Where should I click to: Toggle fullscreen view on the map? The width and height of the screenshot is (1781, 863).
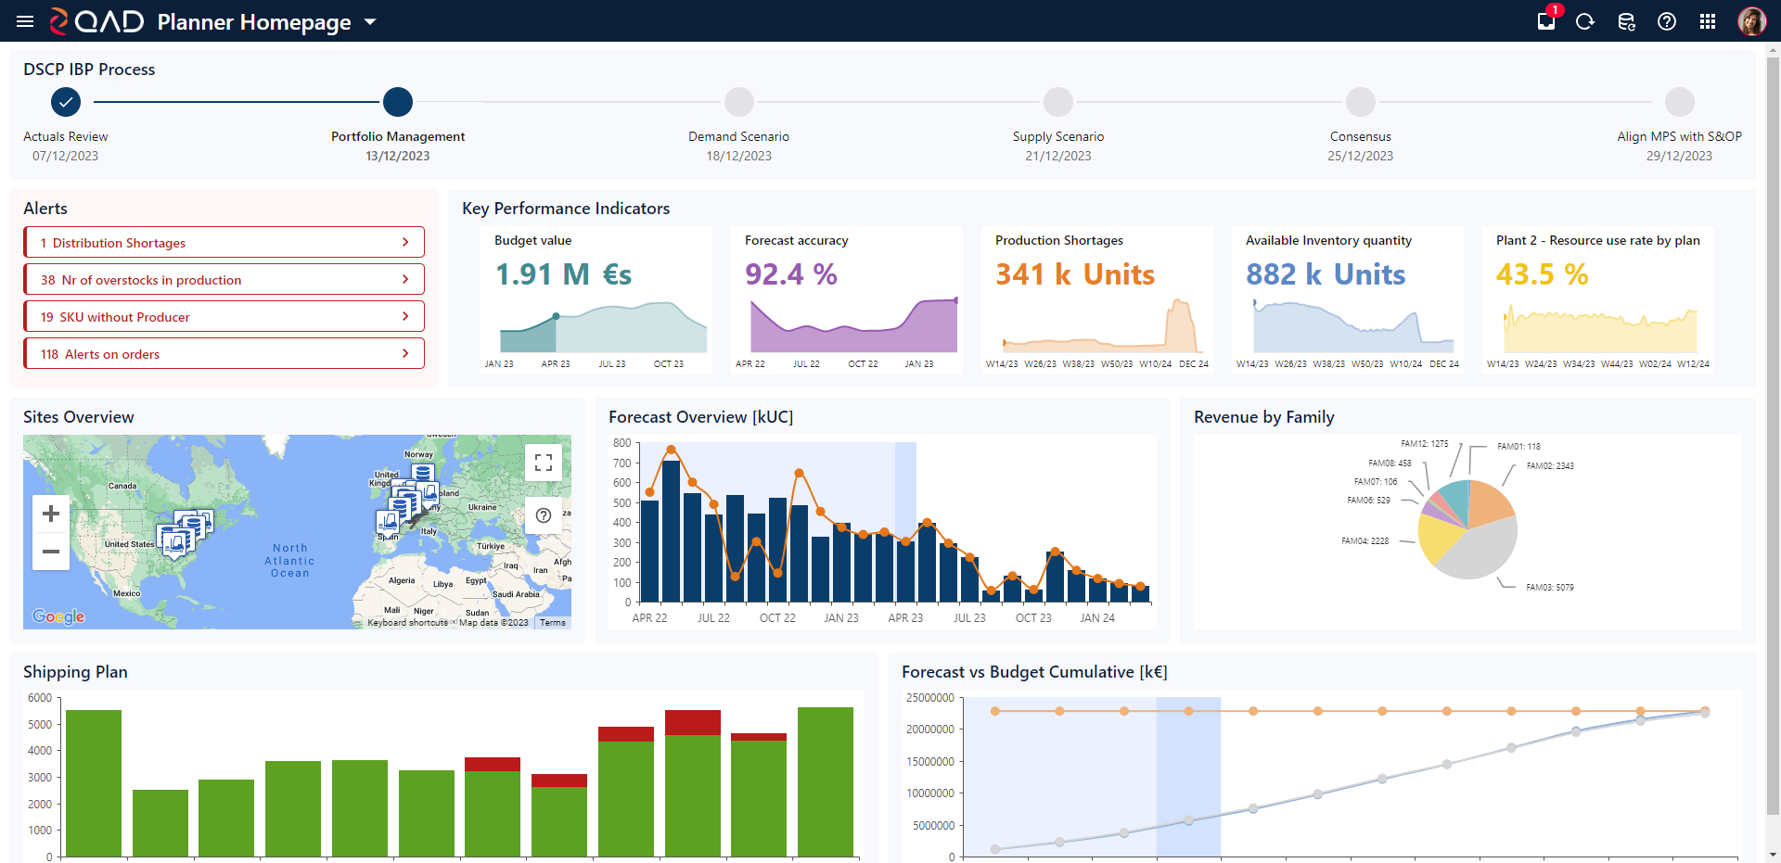point(544,463)
